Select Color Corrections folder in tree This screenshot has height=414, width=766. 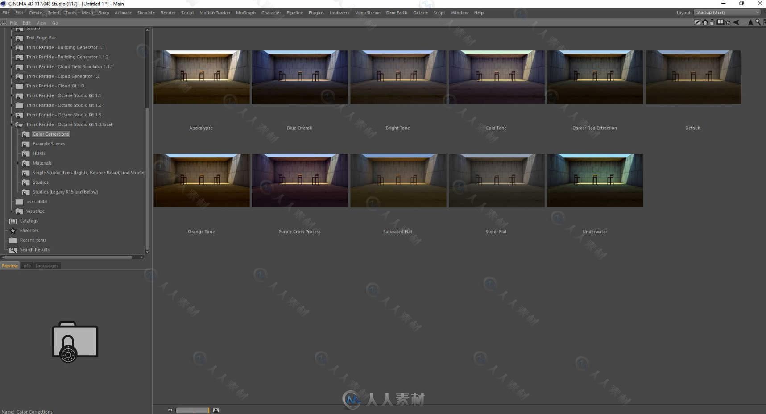[51, 134]
